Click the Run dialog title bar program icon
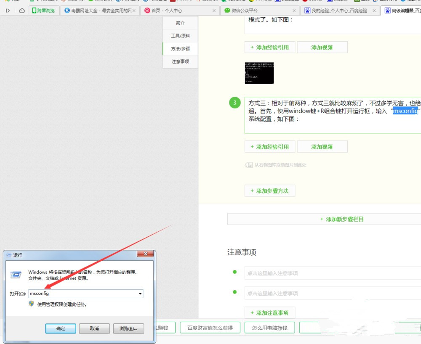Screen dimensions: 421x344 [9, 254]
